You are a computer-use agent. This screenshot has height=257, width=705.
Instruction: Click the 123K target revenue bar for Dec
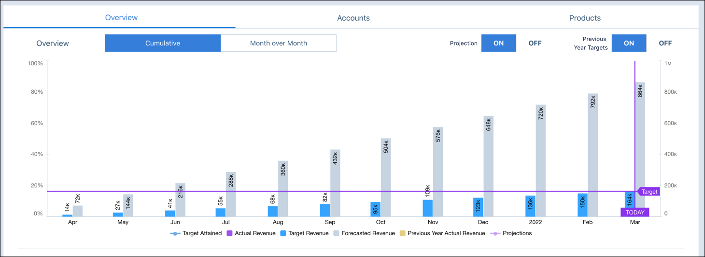pos(479,207)
